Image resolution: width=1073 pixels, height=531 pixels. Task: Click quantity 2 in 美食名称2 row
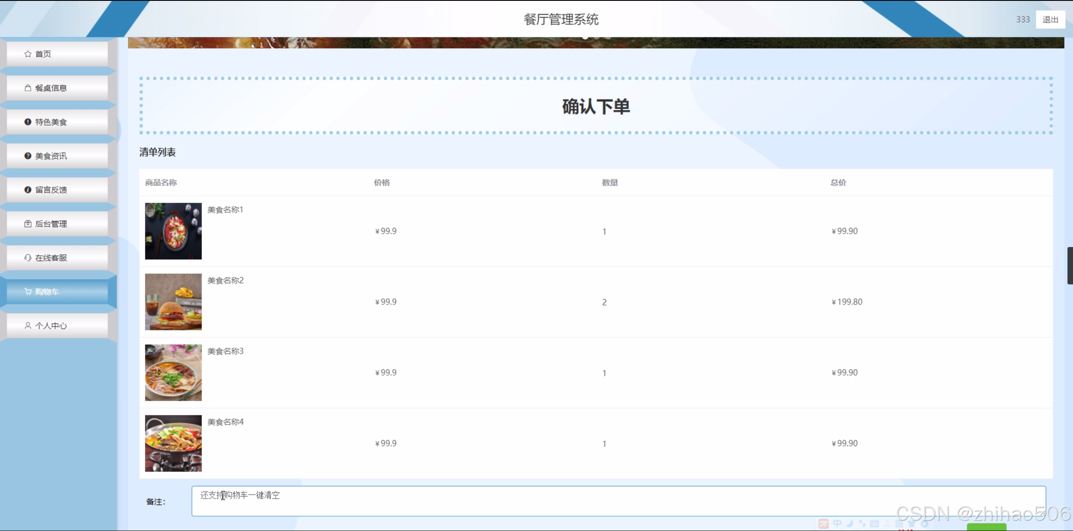tap(604, 302)
